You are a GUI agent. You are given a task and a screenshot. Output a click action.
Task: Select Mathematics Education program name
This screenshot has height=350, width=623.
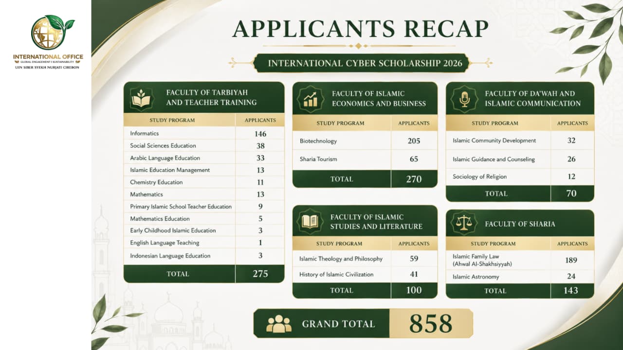pos(160,219)
